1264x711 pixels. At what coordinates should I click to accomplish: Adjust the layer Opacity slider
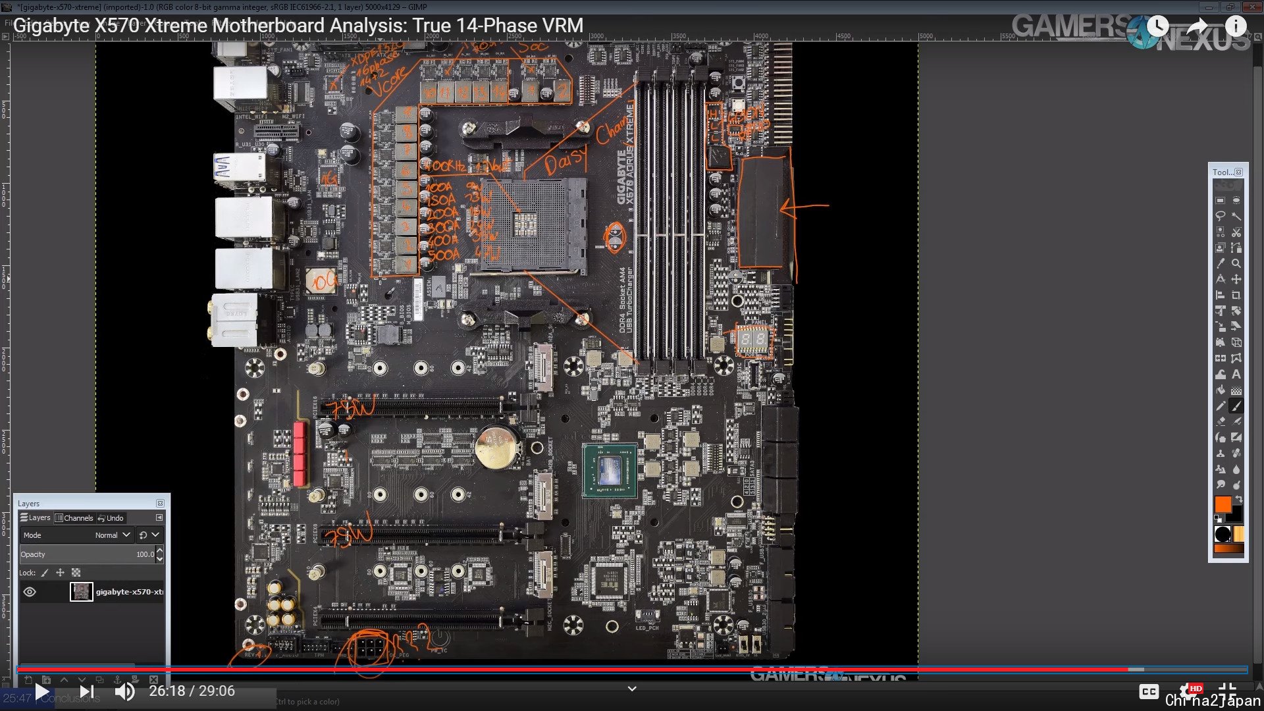tap(88, 554)
